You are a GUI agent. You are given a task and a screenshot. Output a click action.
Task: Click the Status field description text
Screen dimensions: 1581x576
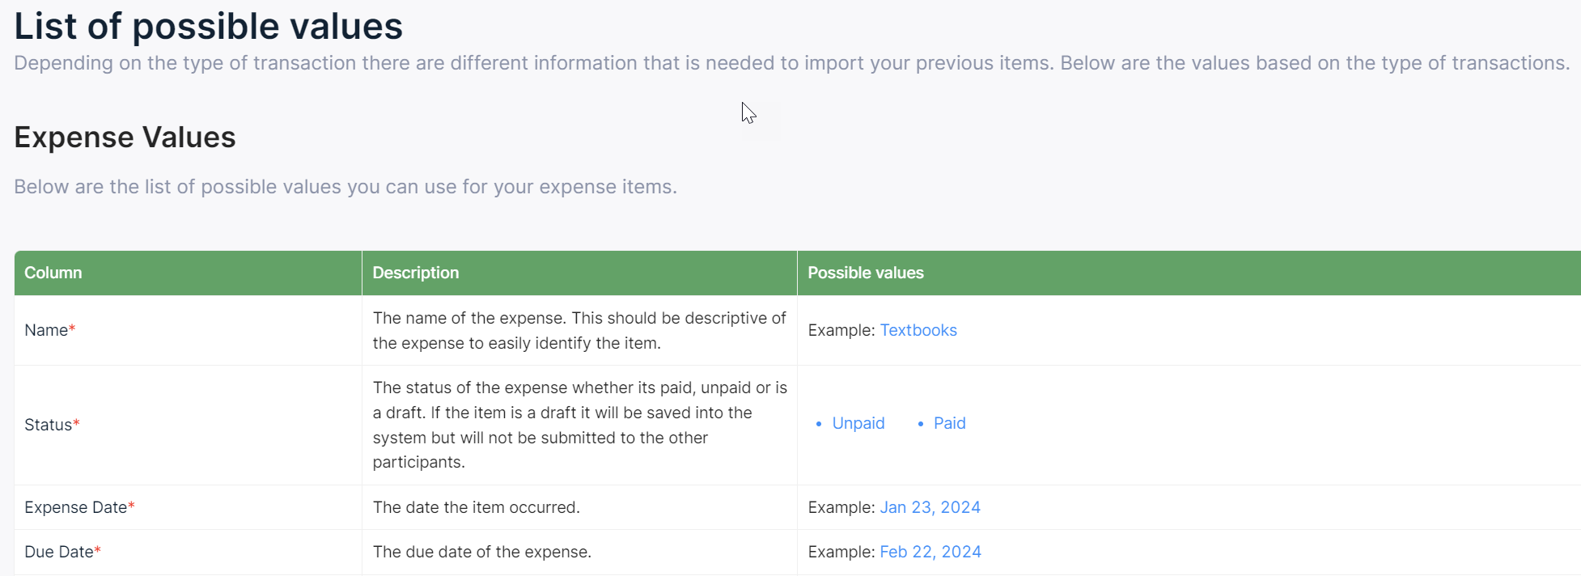click(579, 425)
